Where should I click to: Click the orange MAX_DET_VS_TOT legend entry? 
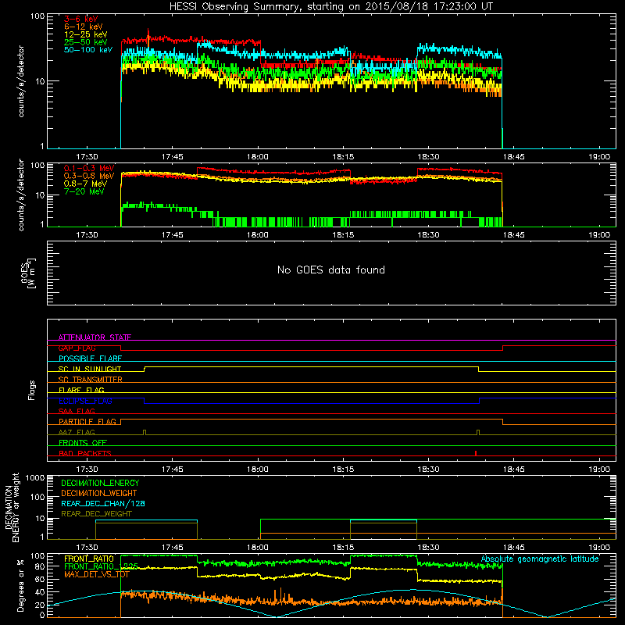pos(97,574)
